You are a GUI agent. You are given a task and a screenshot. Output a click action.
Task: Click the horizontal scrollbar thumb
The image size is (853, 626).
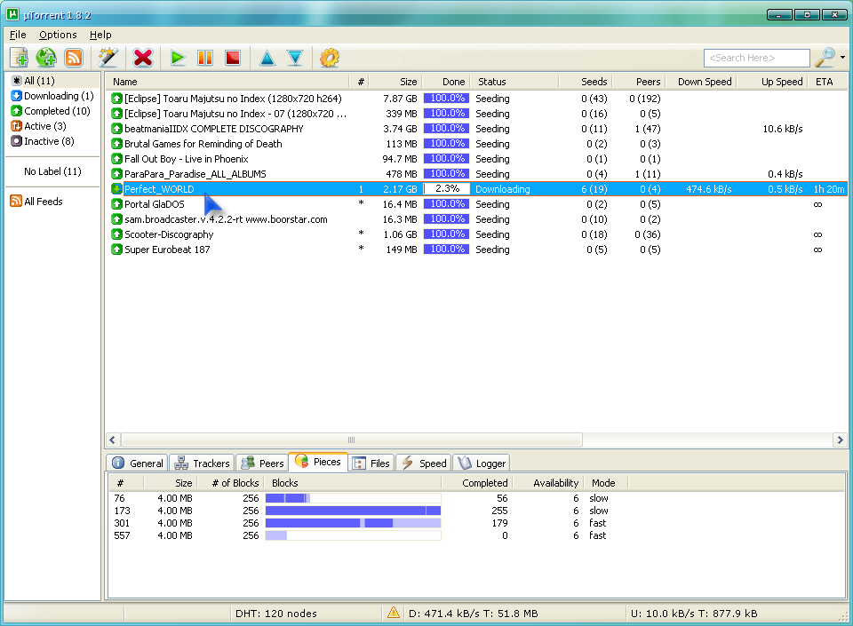point(352,440)
